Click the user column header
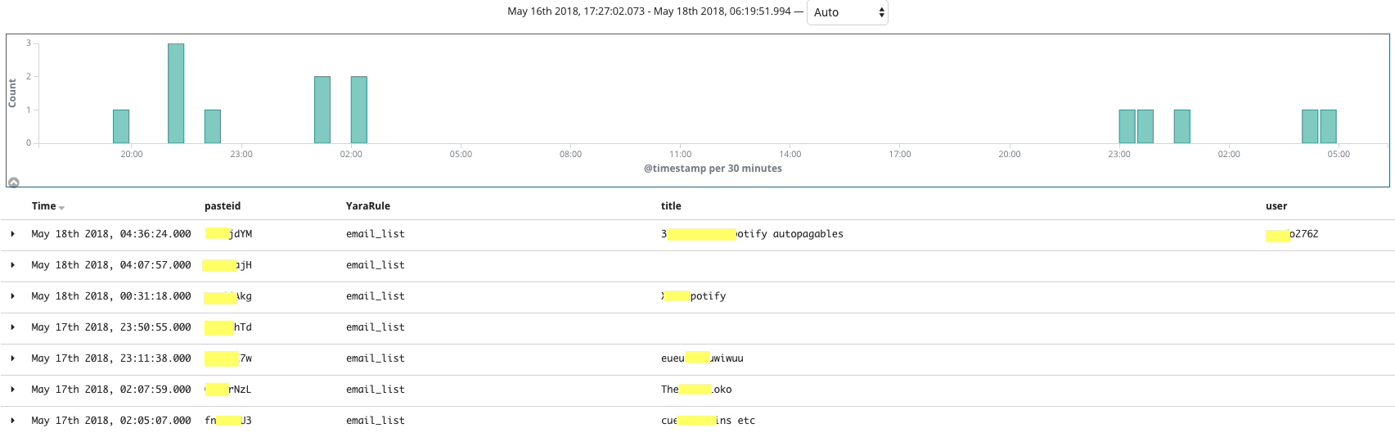The height and width of the screenshot is (437, 1395). coord(1276,206)
